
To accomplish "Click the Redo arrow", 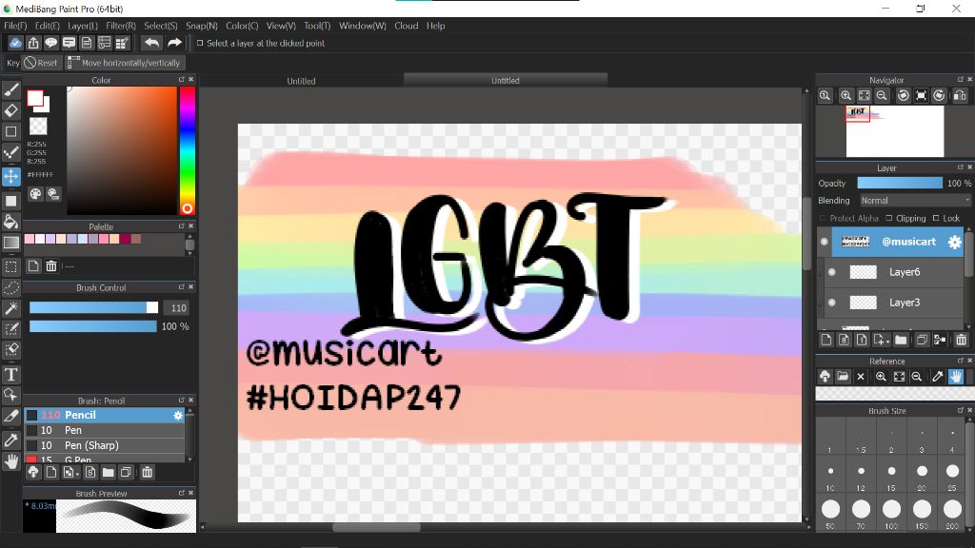I will pyautogui.click(x=175, y=43).
